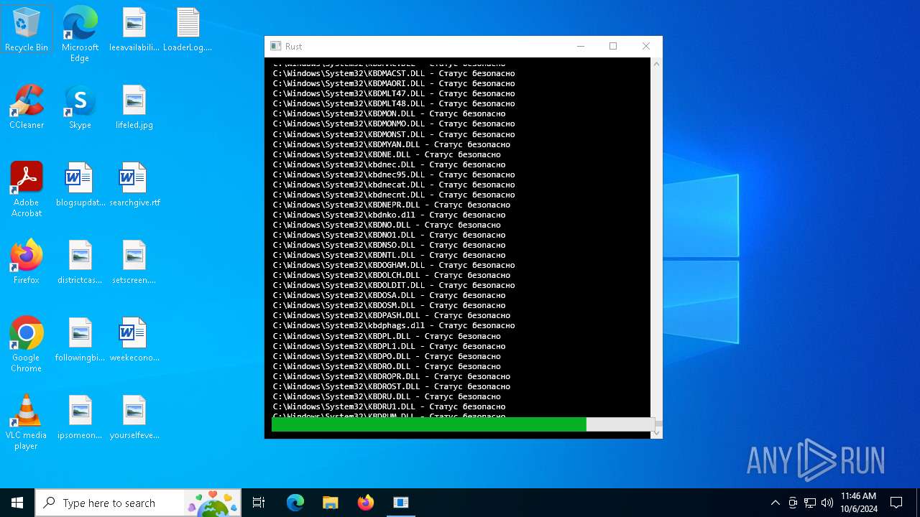920x517 pixels.
Task: Open the taskbar clock and date
Action: point(859,503)
